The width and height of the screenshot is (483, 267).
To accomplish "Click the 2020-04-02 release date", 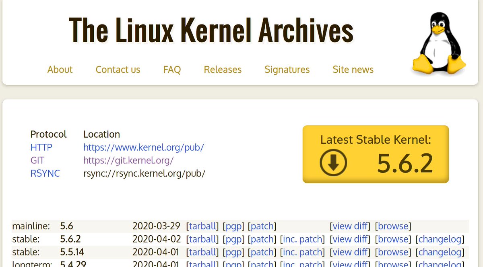I will [157, 239].
